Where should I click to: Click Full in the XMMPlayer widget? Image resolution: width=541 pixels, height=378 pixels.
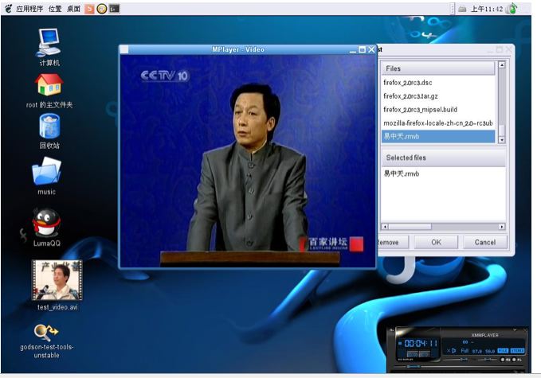(x=465, y=350)
